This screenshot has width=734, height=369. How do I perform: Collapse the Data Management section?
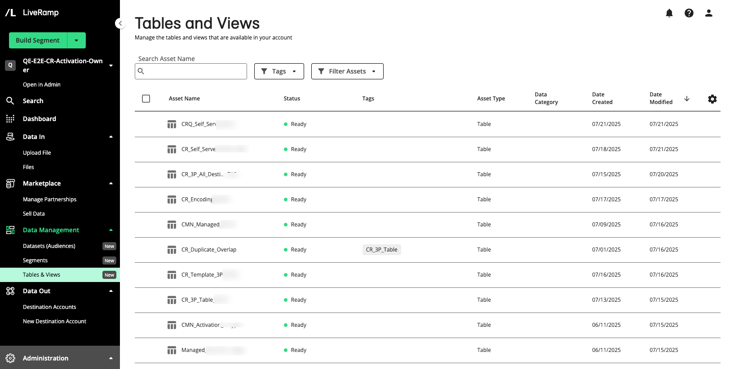coord(111,230)
